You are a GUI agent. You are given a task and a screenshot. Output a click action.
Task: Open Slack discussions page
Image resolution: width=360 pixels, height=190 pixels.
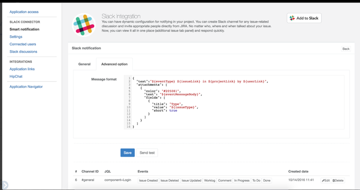pyautogui.click(x=23, y=52)
